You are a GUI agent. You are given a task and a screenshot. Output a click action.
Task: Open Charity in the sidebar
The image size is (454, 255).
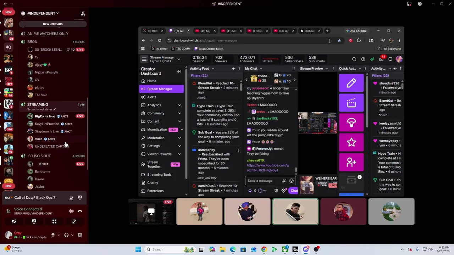[162, 183]
